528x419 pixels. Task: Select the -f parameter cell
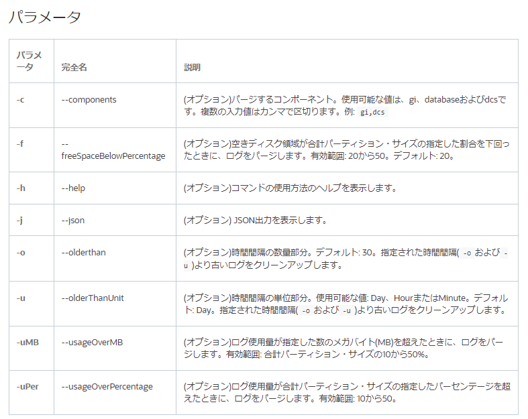coord(32,149)
